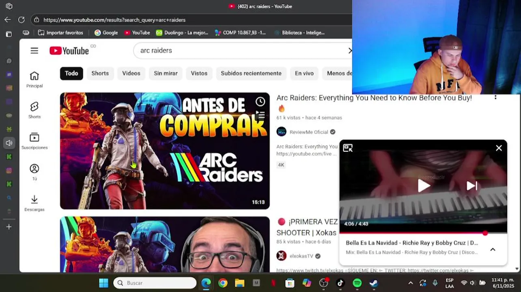The height and width of the screenshot is (292, 521).
Task: Open three-dot menu of Arc Raiders video
Action: tap(495, 97)
